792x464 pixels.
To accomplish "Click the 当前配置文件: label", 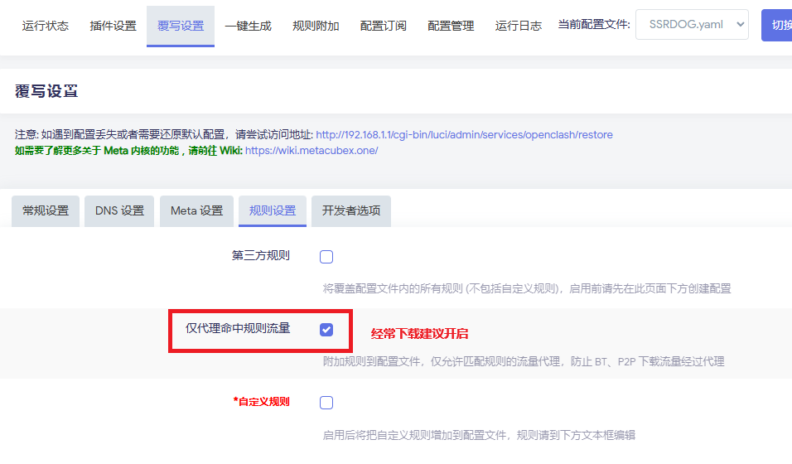I will (x=594, y=24).
